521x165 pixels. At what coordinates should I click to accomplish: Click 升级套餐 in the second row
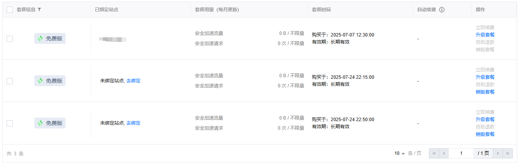pos(485,77)
